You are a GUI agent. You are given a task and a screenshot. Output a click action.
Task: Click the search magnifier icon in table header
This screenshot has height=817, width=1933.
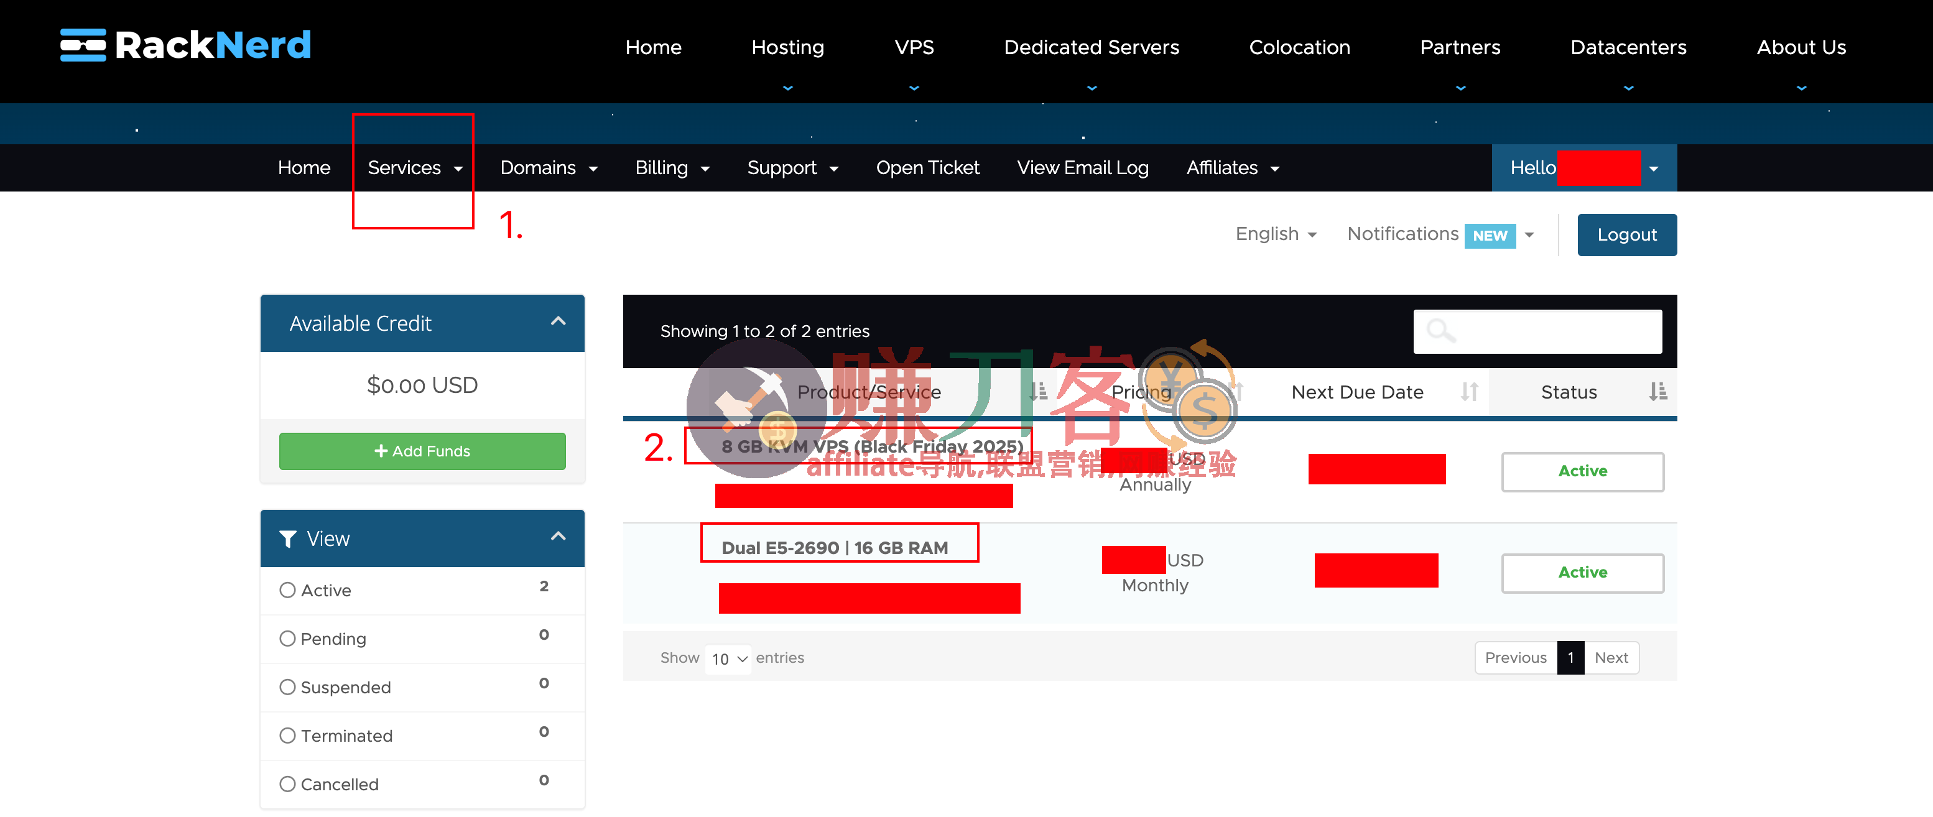click(1441, 330)
